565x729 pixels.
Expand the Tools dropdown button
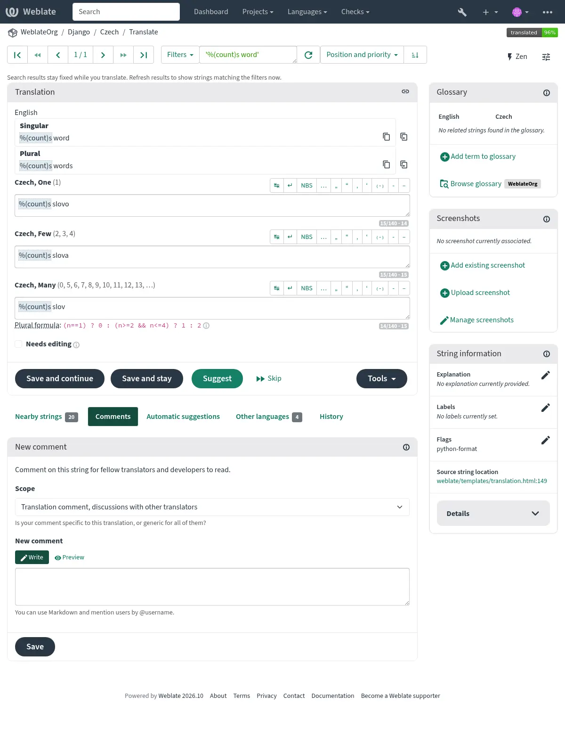pyautogui.click(x=382, y=379)
